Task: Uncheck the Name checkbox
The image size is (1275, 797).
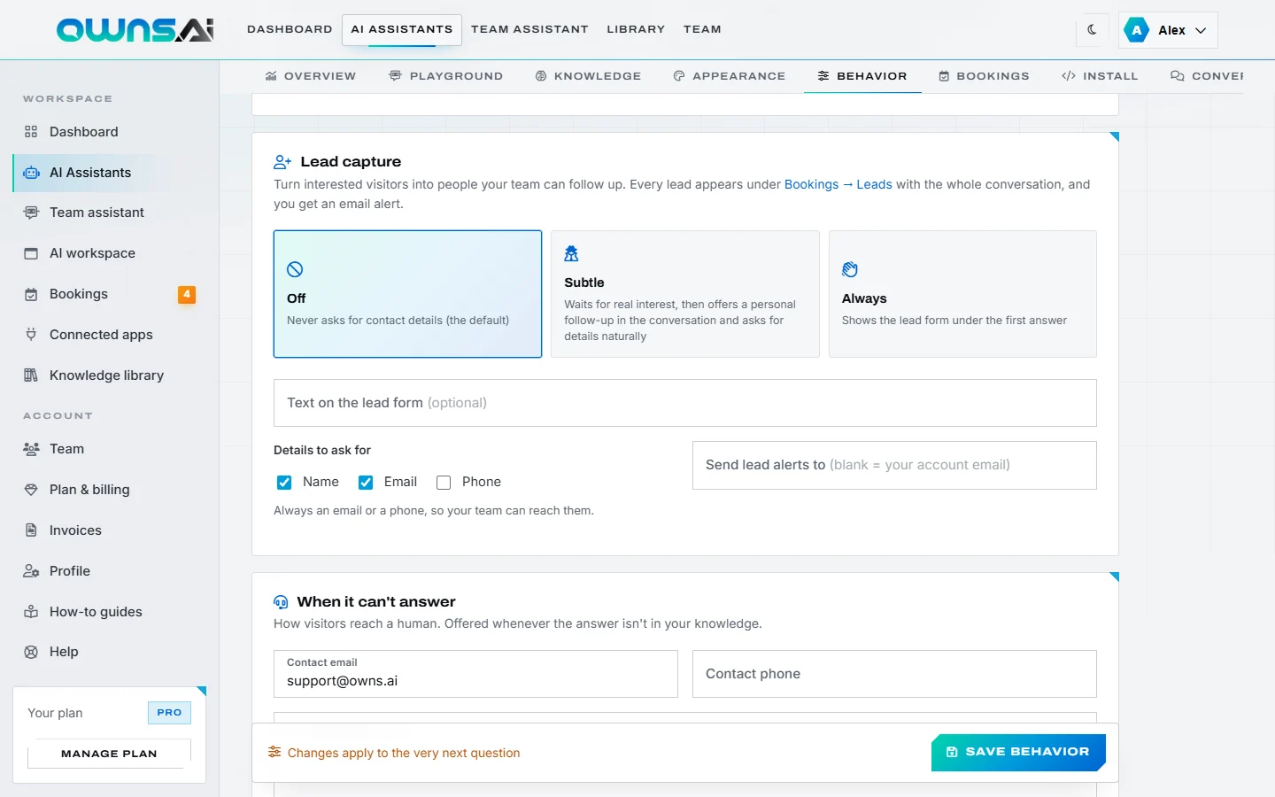Action: [x=284, y=483]
